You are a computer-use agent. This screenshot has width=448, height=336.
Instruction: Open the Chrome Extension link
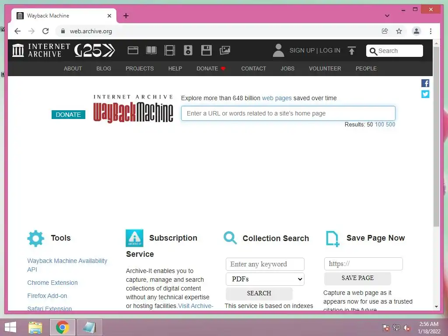[x=52, y=283]
